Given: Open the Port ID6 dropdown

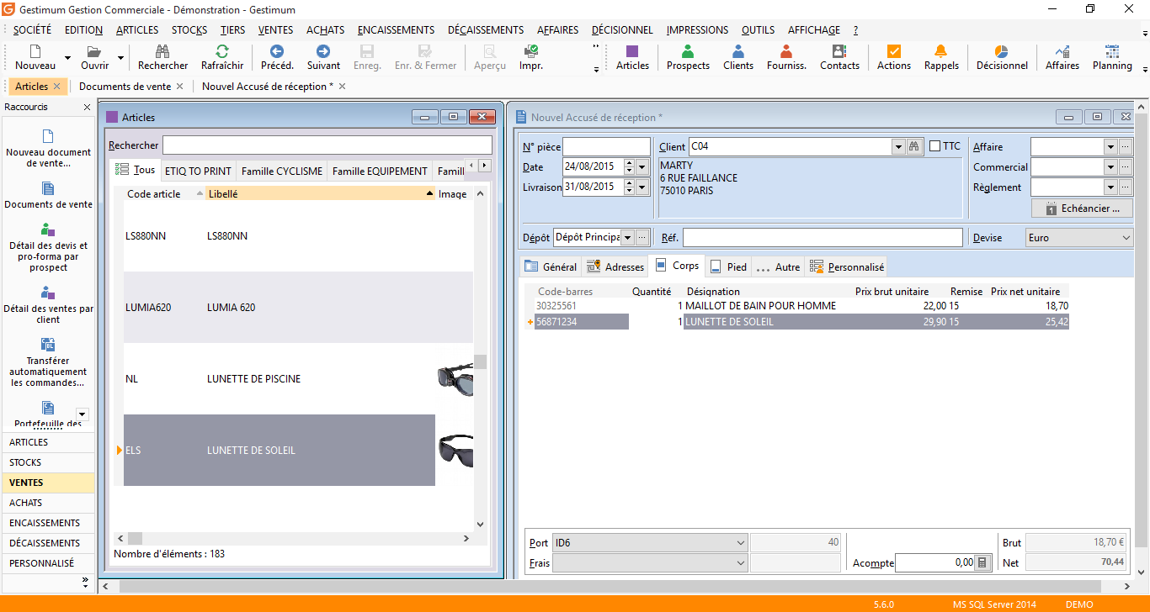Looking at the screenshot, I should tap(740, 543).
